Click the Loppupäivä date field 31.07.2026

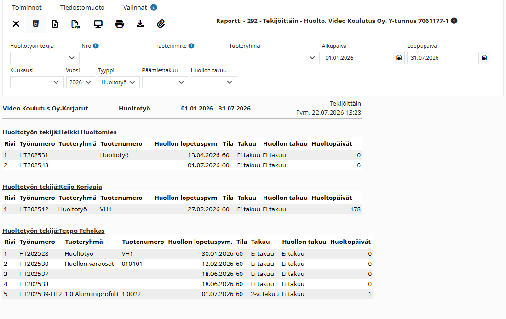[443, 58]
